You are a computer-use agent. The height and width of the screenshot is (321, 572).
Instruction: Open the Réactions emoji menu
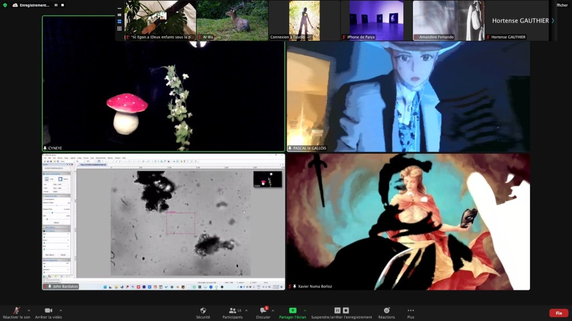coord(386,310)
